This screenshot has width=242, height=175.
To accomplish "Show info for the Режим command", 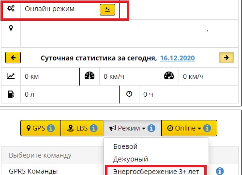I will [x=151, y=128].
